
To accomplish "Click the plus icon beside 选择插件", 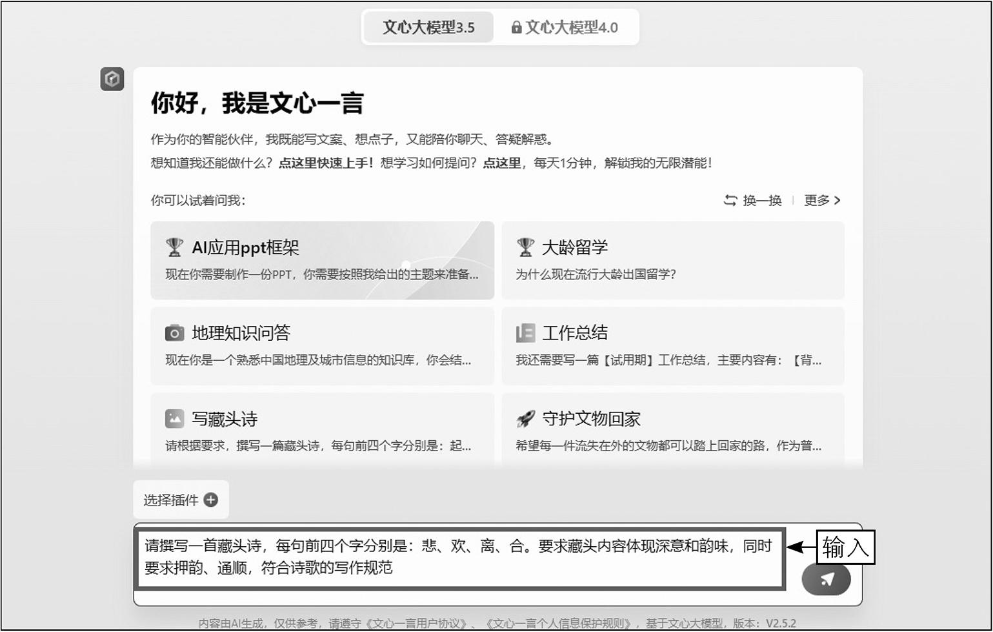I will click(x=210, y=500).
